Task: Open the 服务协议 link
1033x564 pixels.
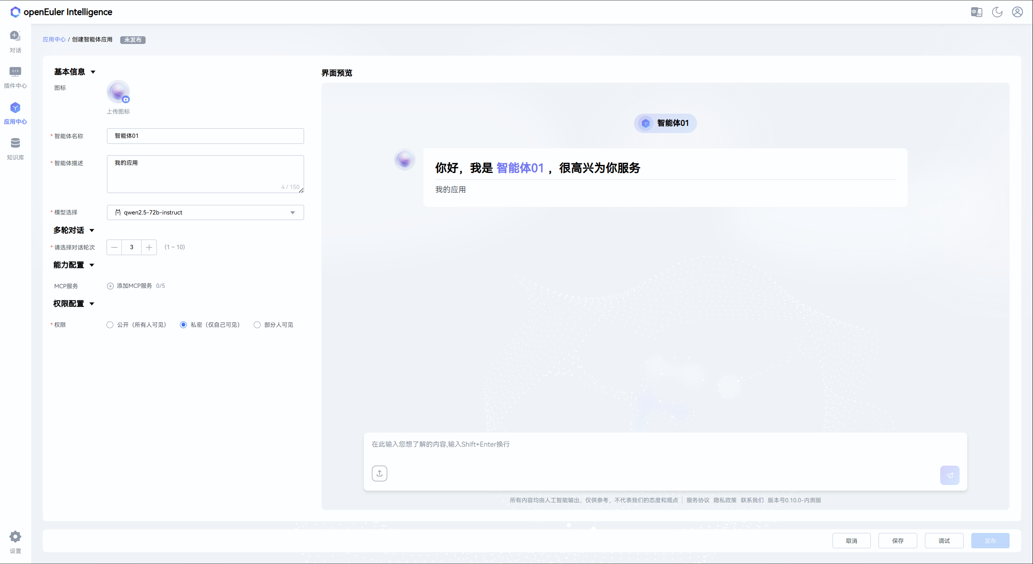Action: (697, 500)
